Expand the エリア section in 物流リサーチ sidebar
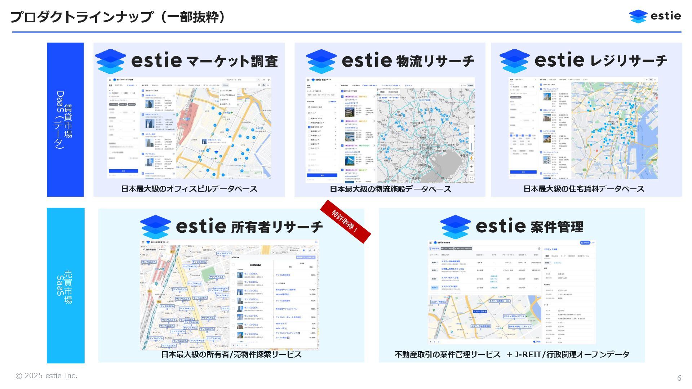692x389 pixels. tap(335, 113)
